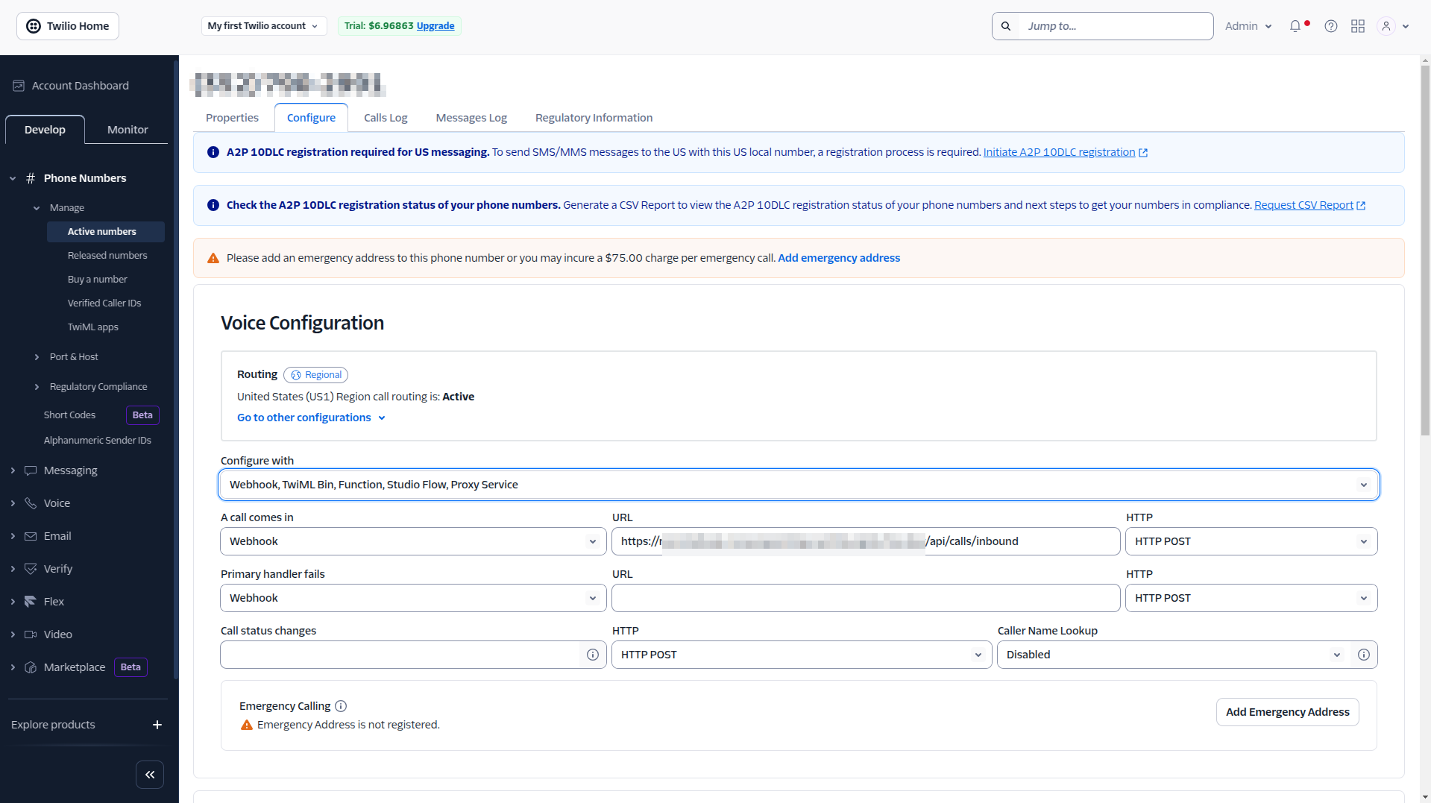This screenshot has width=1431, height=803.
Task: Click the Flex icon in sidebar
Action: click(x=31, y=602)
